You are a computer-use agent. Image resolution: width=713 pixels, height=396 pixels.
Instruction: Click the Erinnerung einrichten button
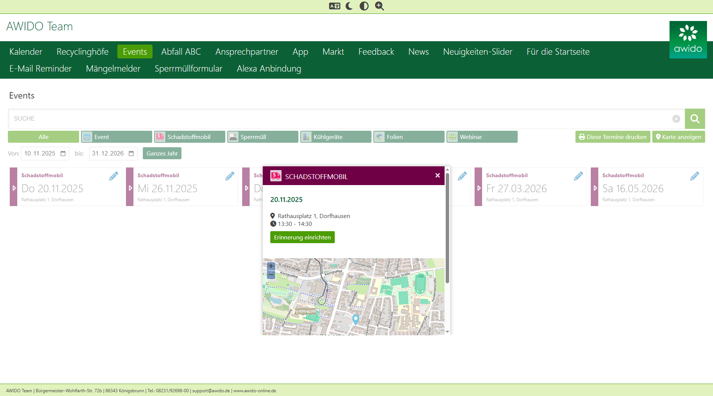(x=302, y=237)
